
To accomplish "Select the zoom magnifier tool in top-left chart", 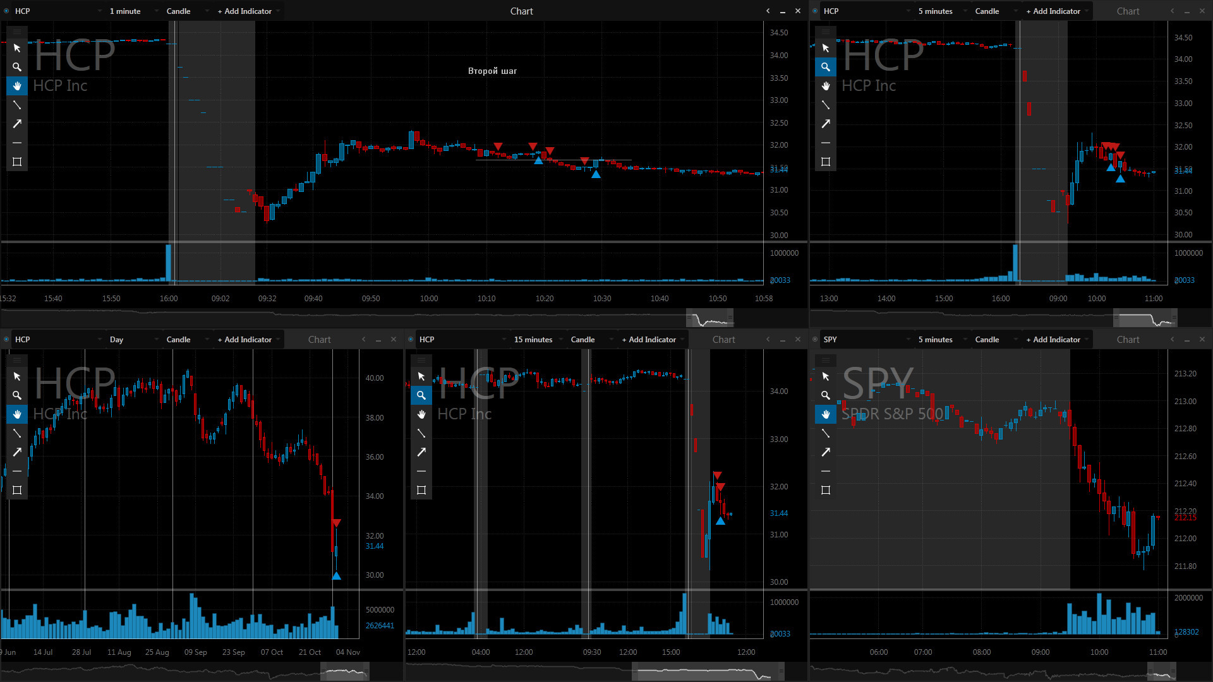I will coord(17,67).
